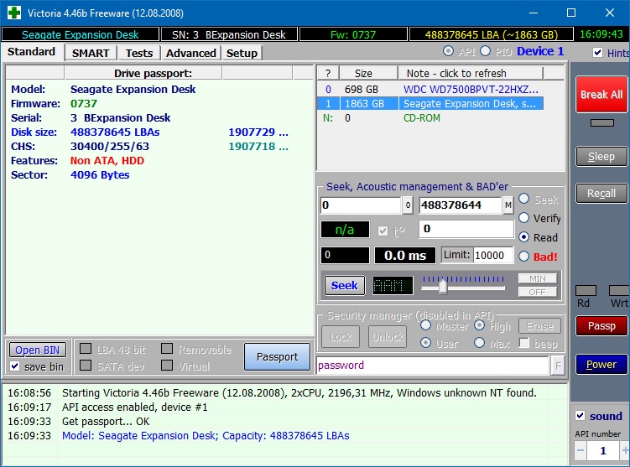Click the red Passp button
This screenshot has width=630, height=467.
click(x=601, y=325)
